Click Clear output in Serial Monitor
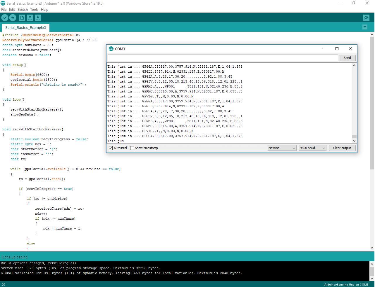Image resolution: width=375 pixels, height=287 pixels. coord(342,148)
